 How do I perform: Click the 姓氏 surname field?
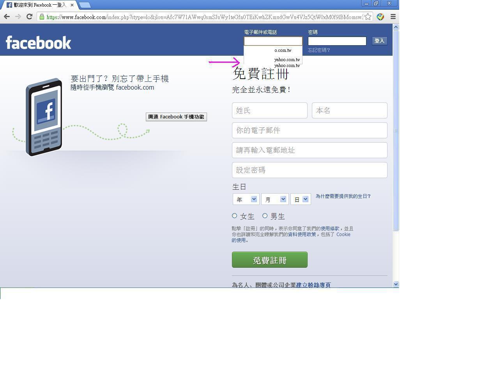click(270, 111)
